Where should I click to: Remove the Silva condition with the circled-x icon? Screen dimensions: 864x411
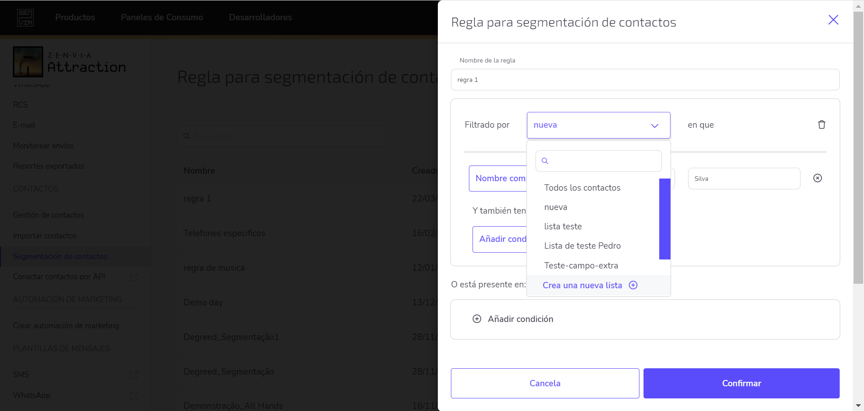[818, 178]
